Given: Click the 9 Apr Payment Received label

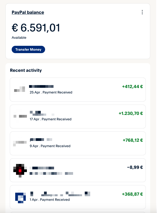Looking at the screenshot, I should [50, 146].
